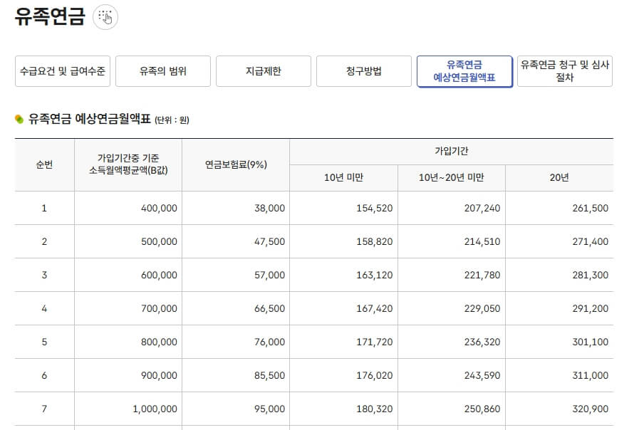Switch to the 수급요건 및 급여수준 tab
The image size is (639, 430).
point(63,71)
